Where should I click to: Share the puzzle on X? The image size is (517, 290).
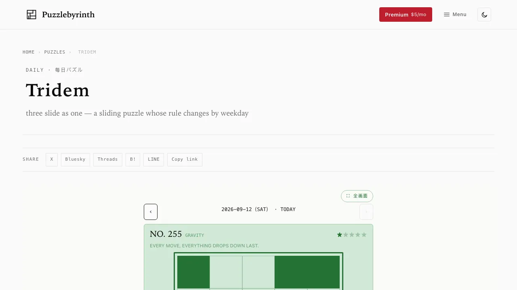(52, 159)
